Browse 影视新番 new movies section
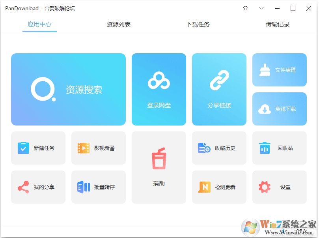The height and width of the screenshot is (238, 319). [x=98, y=148]
